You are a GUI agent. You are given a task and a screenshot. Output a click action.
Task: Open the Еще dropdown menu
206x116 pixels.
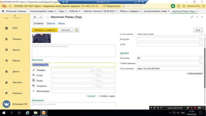tap(198, 30)
